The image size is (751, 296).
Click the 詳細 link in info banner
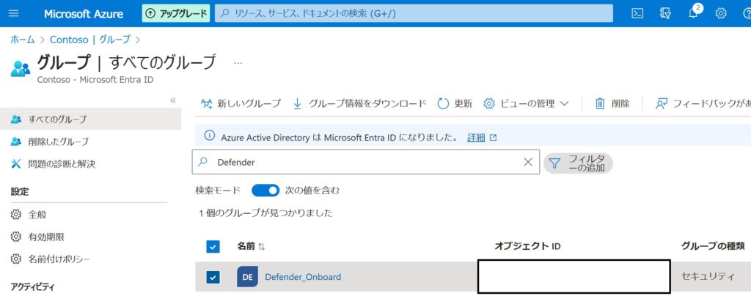pyautogui.click(x=476, y=137)
